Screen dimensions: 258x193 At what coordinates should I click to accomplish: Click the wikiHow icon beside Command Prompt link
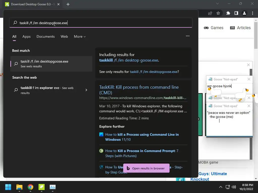101,151
